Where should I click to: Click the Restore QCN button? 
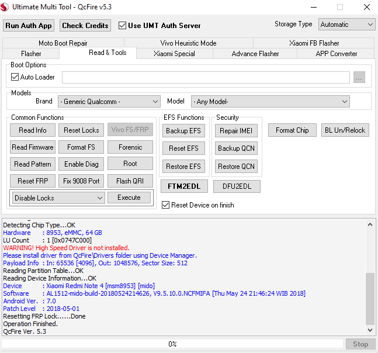click(236, 167)
